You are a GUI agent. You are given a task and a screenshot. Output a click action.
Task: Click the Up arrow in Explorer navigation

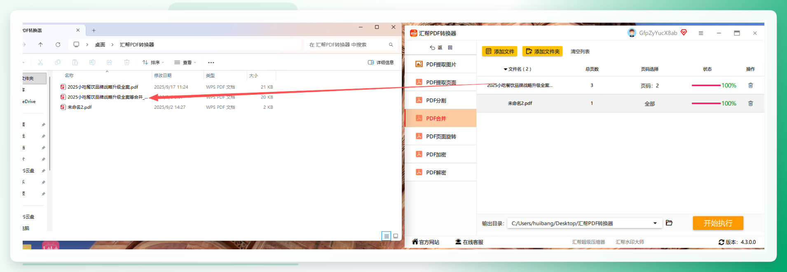[40, 45]
